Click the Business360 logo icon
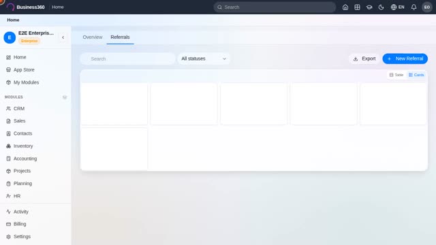The height and width of the screenshot is (245, 436). pyautogui.click(x=10, y=7)
